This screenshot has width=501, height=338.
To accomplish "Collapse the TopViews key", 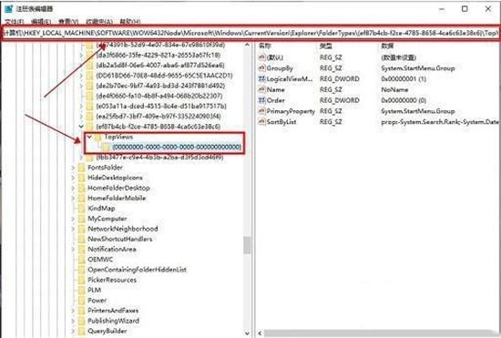I will 89,137.
